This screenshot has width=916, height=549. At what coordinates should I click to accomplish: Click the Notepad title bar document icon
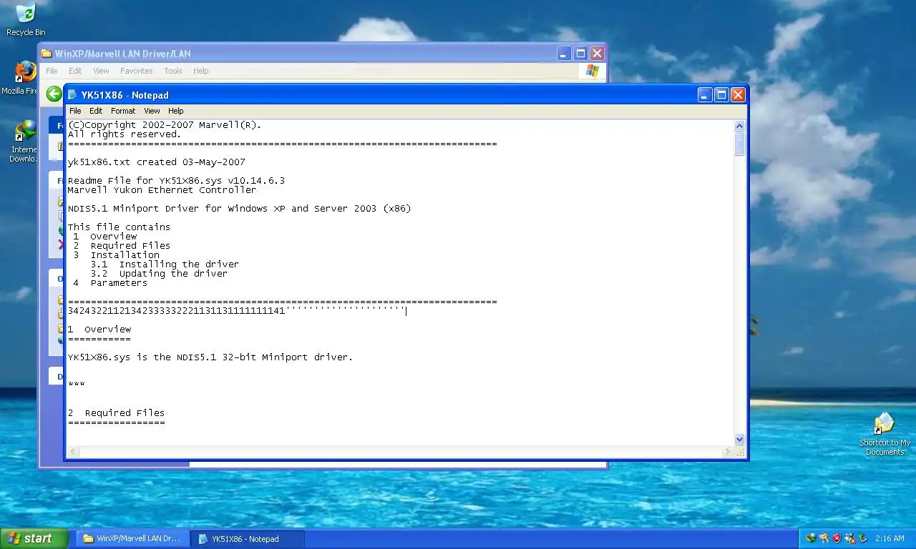[72, 95]
